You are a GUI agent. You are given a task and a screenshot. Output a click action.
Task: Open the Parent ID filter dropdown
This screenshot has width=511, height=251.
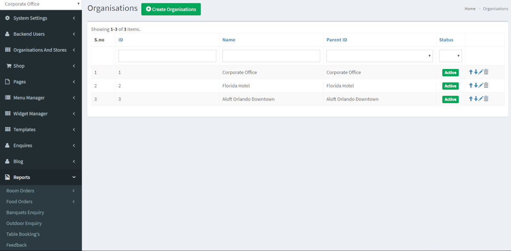pyautogui.click(x=379, y=56)
